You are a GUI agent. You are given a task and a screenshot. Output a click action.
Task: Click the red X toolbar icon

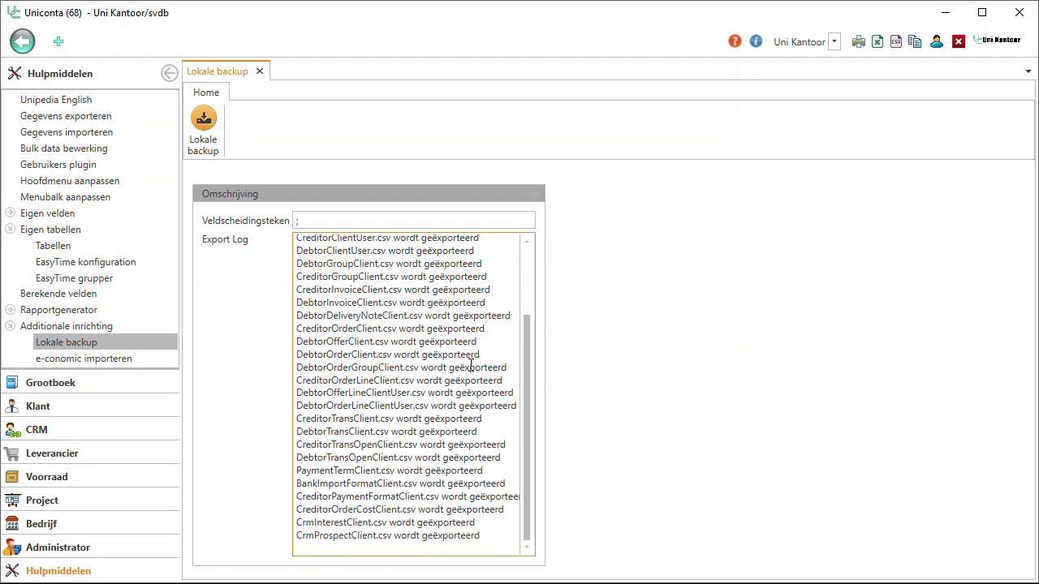click(959, 41)
